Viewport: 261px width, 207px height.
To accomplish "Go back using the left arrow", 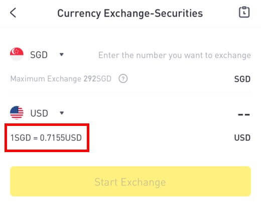I will 13,13.
